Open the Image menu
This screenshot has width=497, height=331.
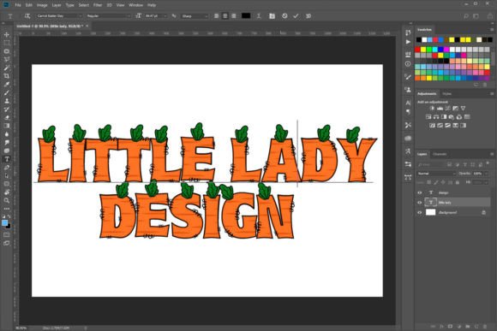[42, 5]
